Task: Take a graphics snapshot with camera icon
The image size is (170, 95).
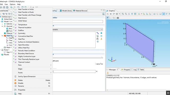Action: point(118,18)
